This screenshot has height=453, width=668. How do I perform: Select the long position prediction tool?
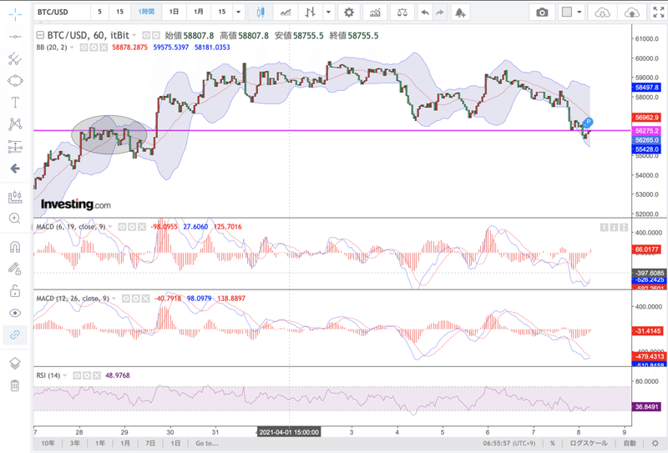point(15,147)
